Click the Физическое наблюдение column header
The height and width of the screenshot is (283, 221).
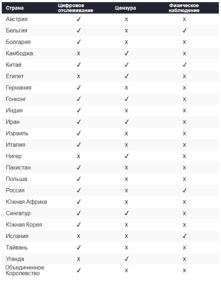(184, 8)
